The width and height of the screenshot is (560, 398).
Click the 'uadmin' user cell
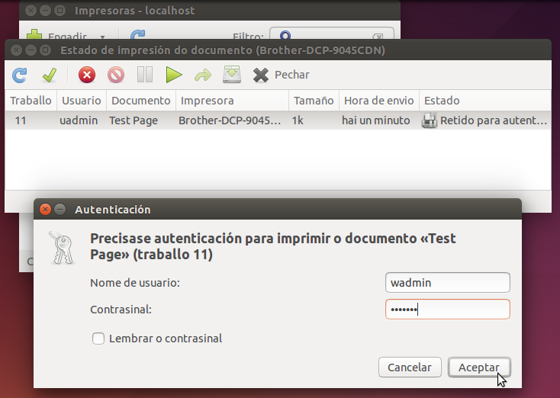pyautogui.click(x=79, y=120)
